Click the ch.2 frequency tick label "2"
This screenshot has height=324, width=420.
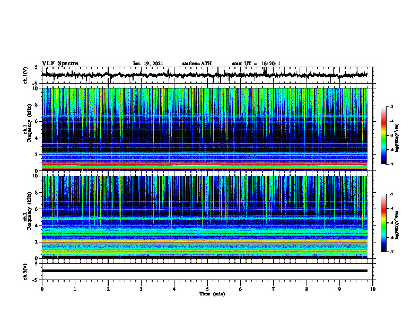(x=37, y=242)
